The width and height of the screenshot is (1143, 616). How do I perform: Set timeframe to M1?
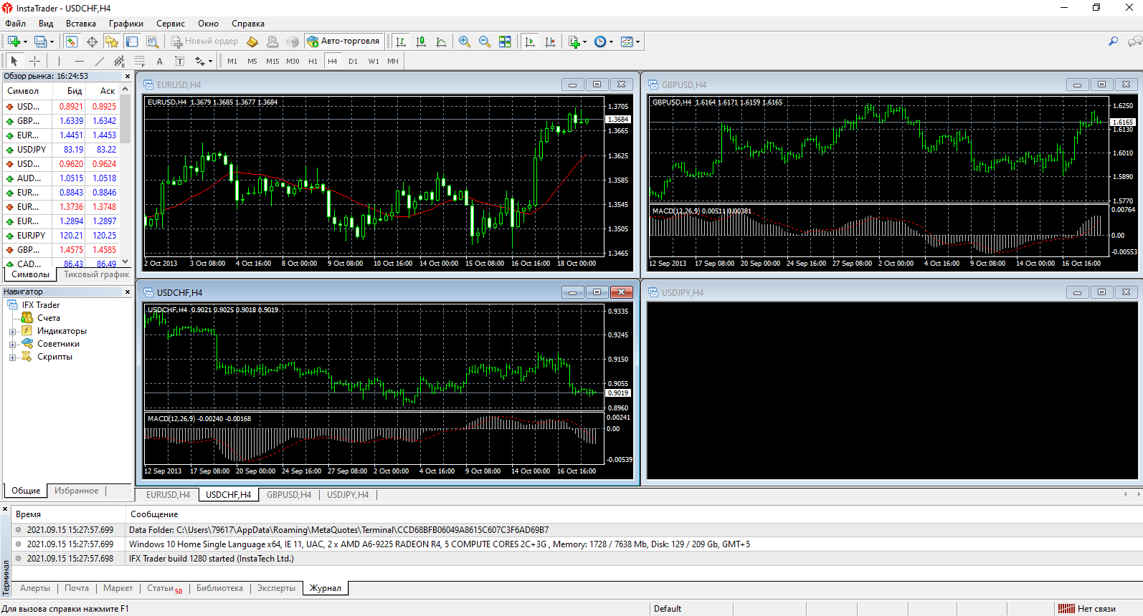pos(232,61)
